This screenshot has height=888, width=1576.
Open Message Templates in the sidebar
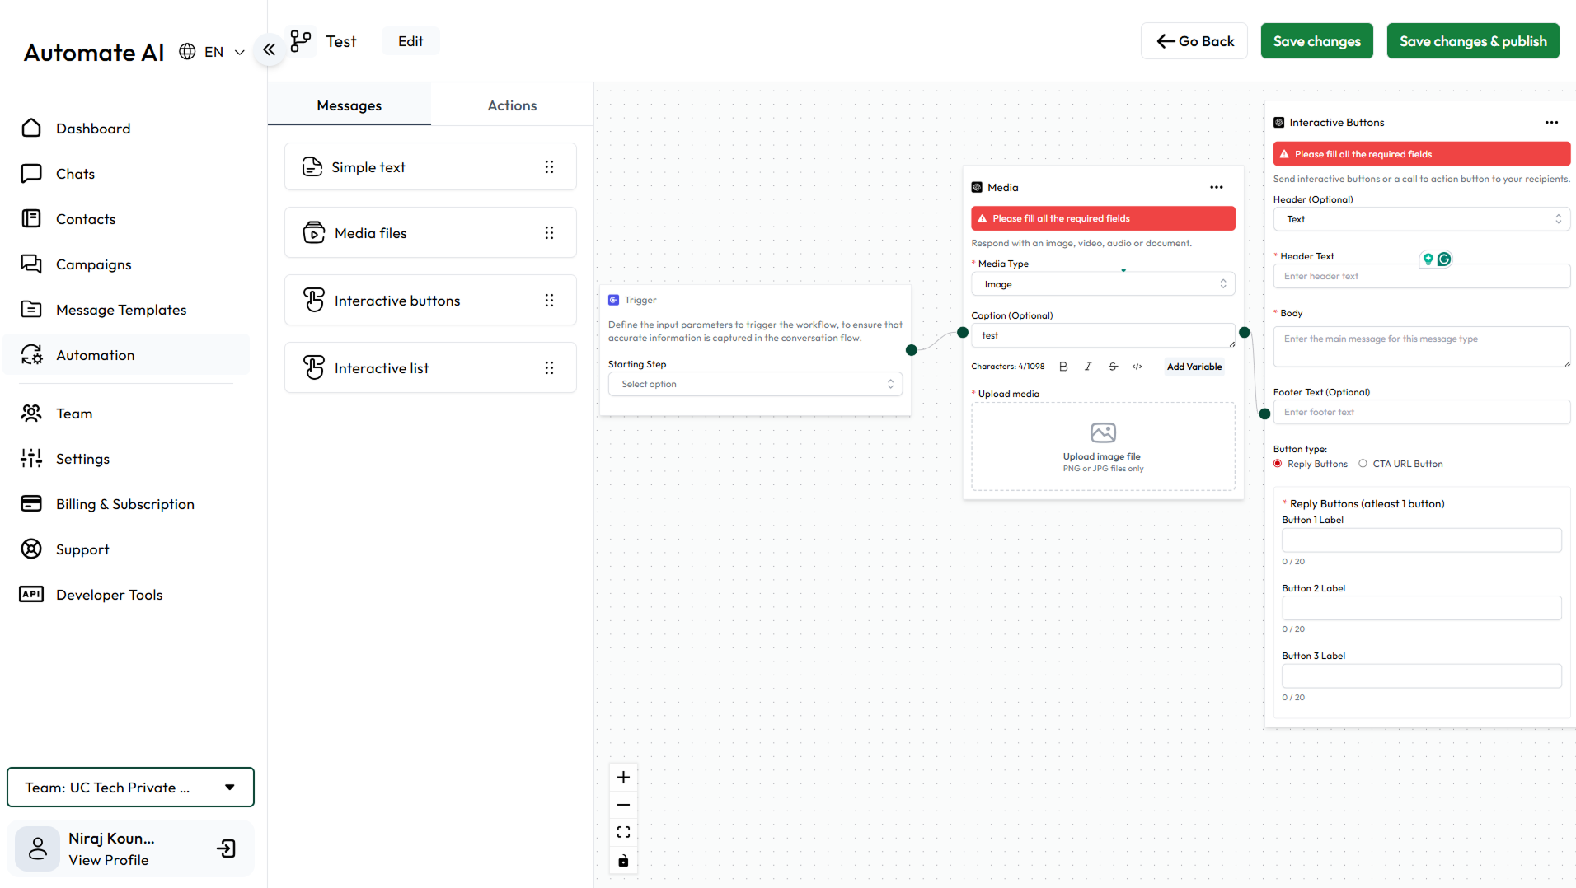pyautogui.click(x=121, y=310)
